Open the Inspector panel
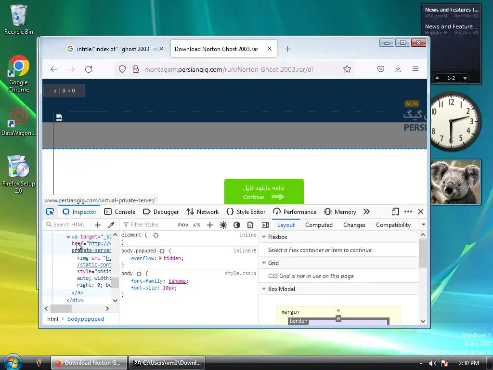This screenshot has width=493, height=370. click(x=79, y=212)
